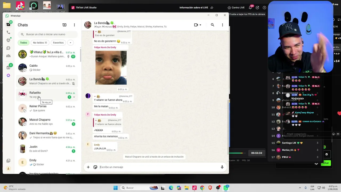Open the Maicol Chaparro chat
341x192 pixels.
[x=47, y=122]
